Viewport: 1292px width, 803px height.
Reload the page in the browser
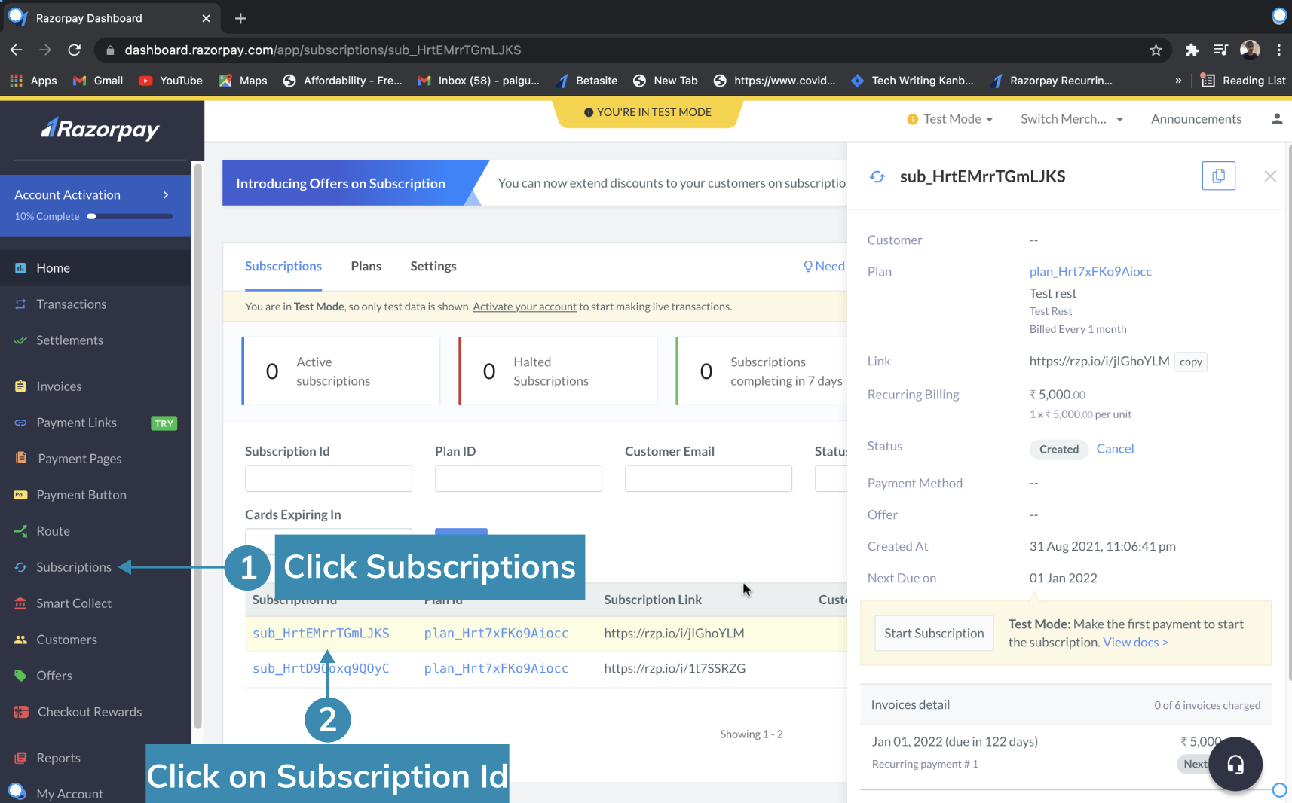coord(74,50)
